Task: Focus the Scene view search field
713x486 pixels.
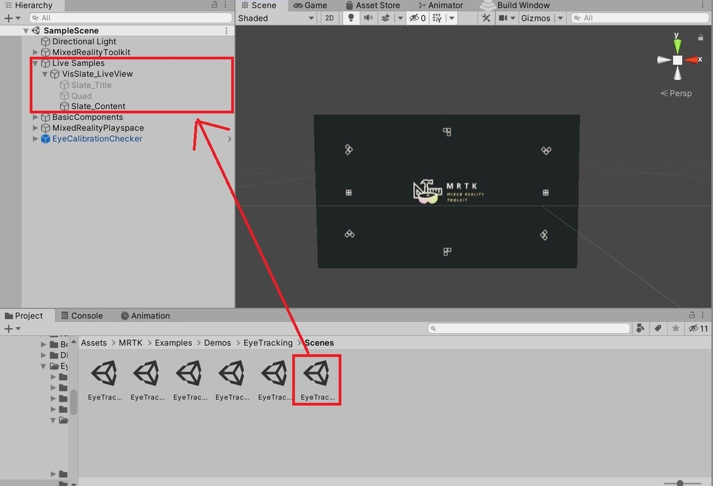Action: [640, 18]
